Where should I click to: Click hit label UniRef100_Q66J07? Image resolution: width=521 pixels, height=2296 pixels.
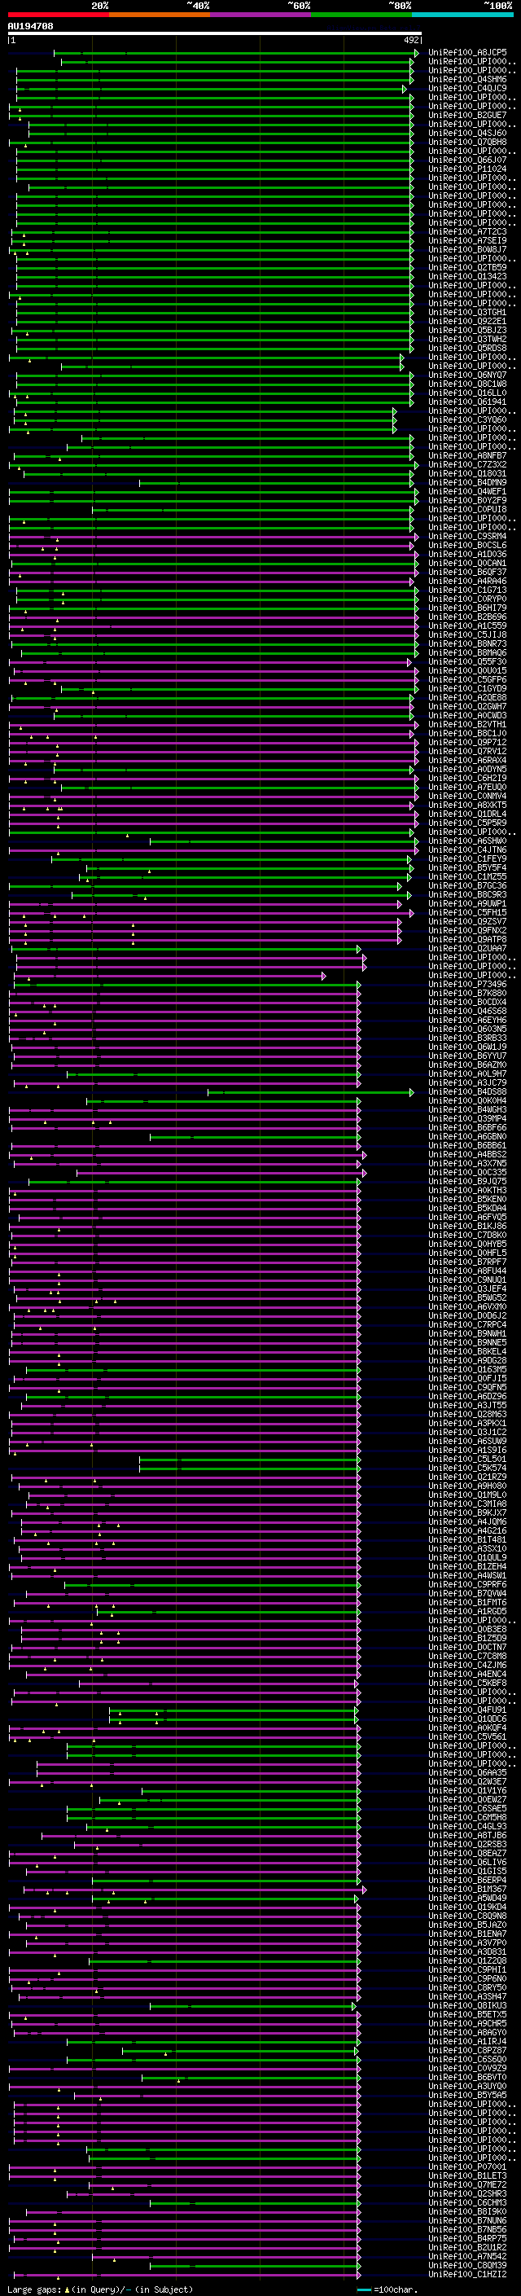point(467,160)
